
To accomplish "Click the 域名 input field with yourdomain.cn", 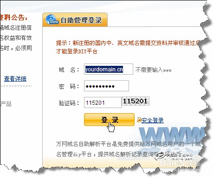I will pyautogui.click(x=109, y=69).
